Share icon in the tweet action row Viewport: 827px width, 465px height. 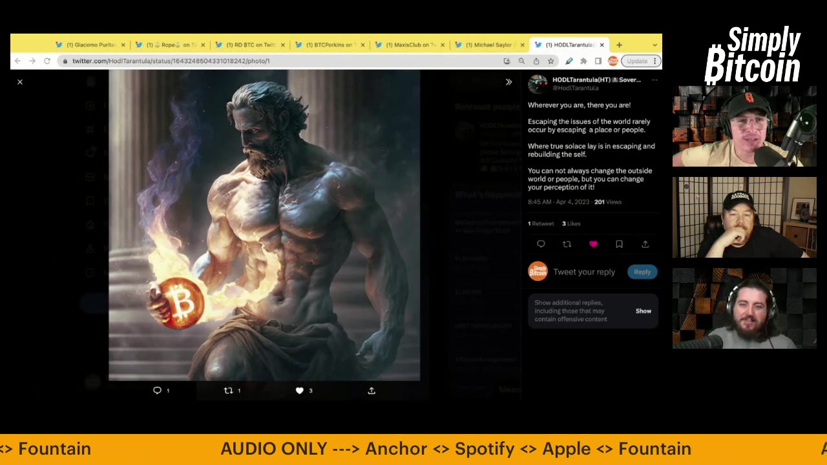pos(645,244)
